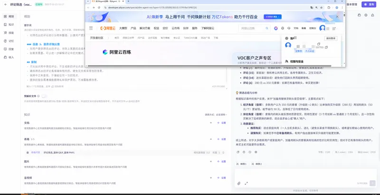Delete the 评论筛选_副本 knowledge base entry
Viewport: 380px width, 195px height.
[223, 153]
